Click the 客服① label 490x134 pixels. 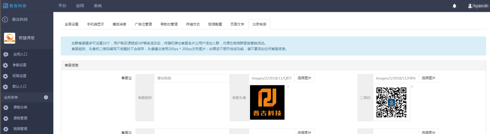coord(127,78)
